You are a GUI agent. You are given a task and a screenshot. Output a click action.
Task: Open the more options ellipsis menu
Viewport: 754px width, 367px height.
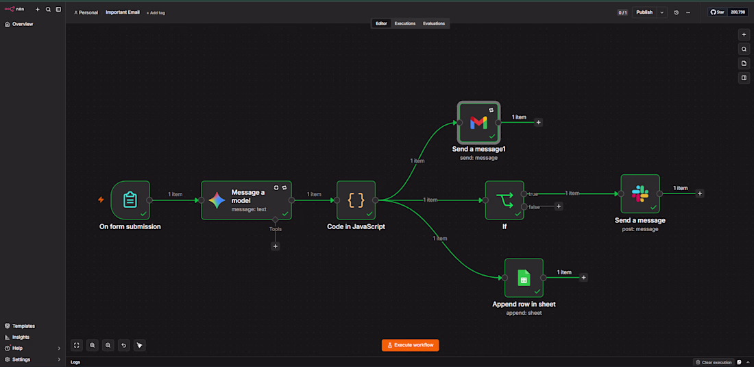click(x=688, y=12)
